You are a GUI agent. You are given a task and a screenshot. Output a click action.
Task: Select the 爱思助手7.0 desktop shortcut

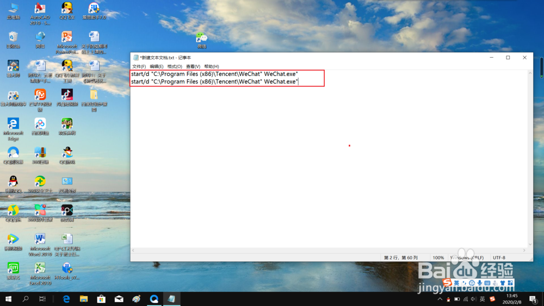94,10
